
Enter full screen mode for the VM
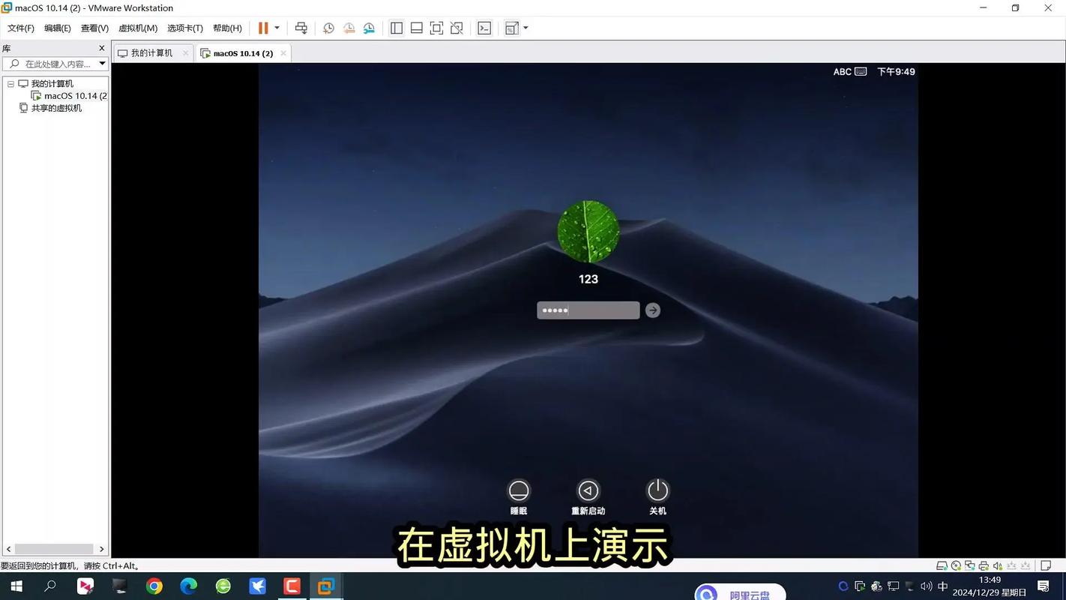tap(436, 28)
